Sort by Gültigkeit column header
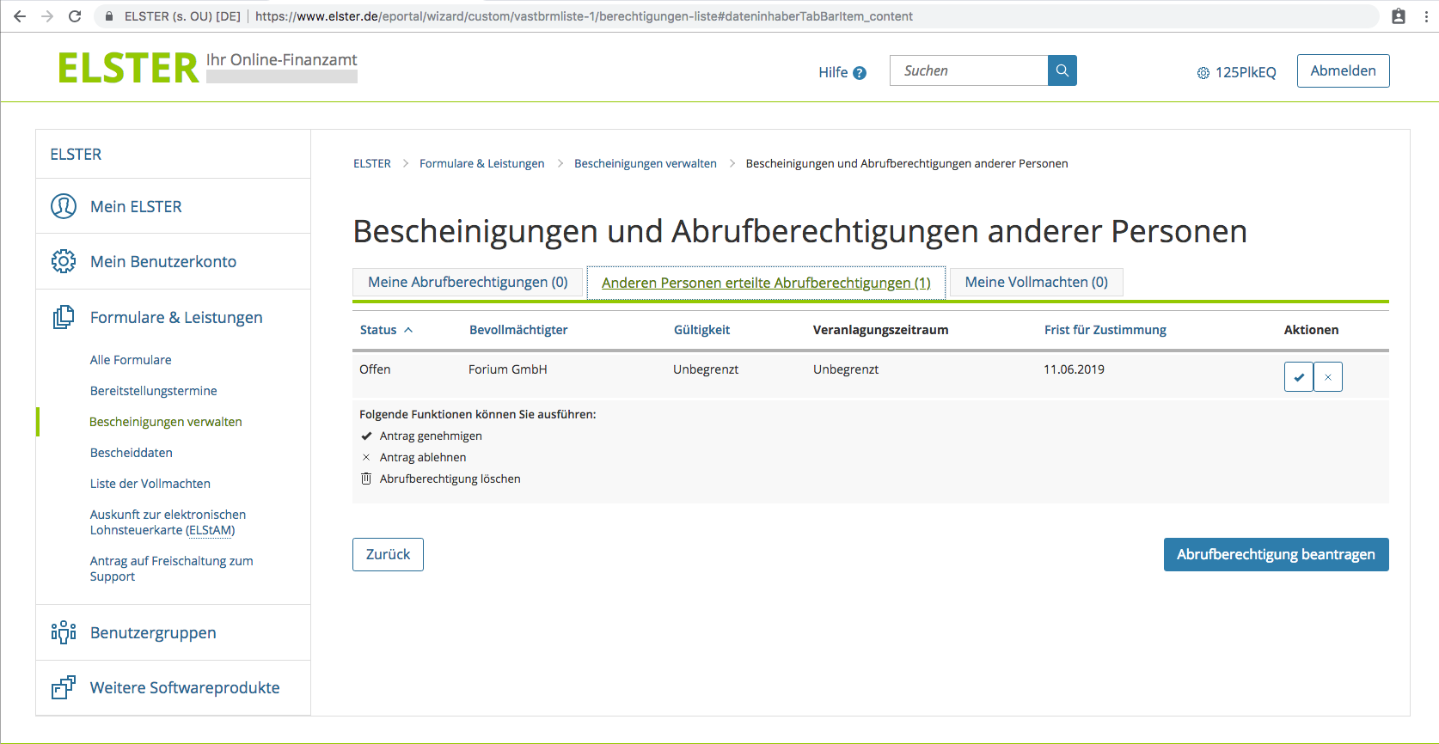 click(x=701, y=330)
